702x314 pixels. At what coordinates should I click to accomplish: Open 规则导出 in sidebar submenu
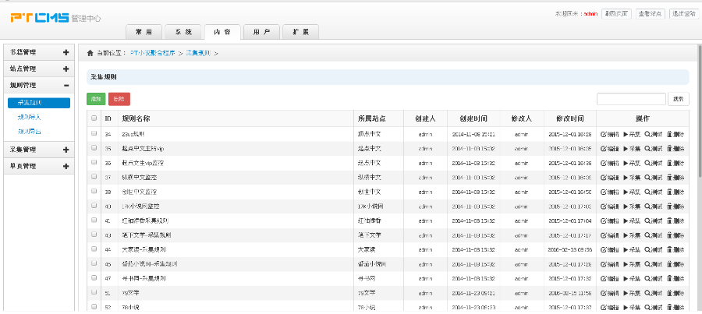[x=30, y=132]
